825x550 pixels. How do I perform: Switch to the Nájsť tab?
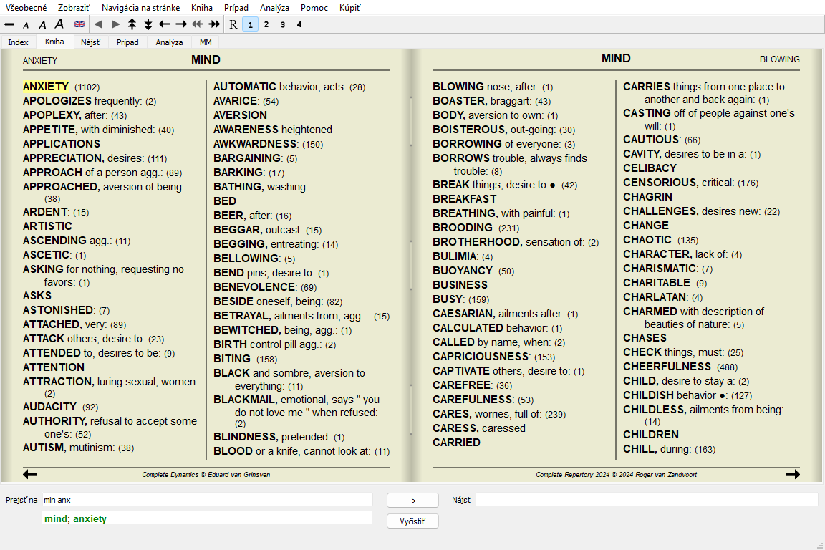(x=90, y=42)
